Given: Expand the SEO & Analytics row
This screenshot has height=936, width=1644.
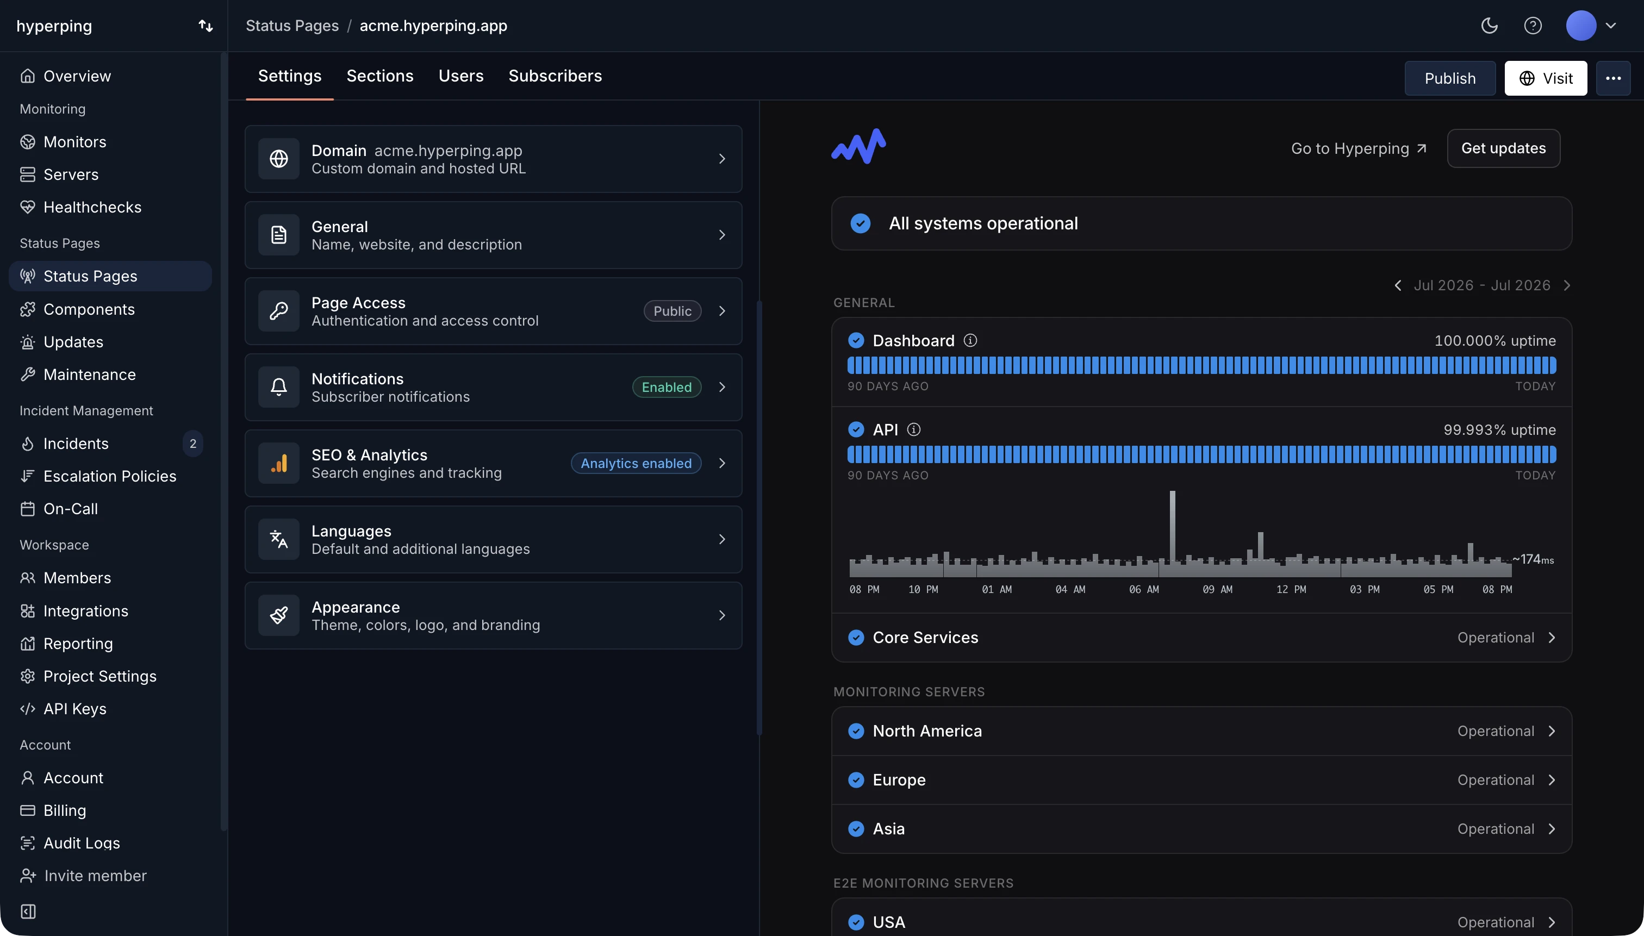Looking at the screenshot, I should (x=493, y=464).
